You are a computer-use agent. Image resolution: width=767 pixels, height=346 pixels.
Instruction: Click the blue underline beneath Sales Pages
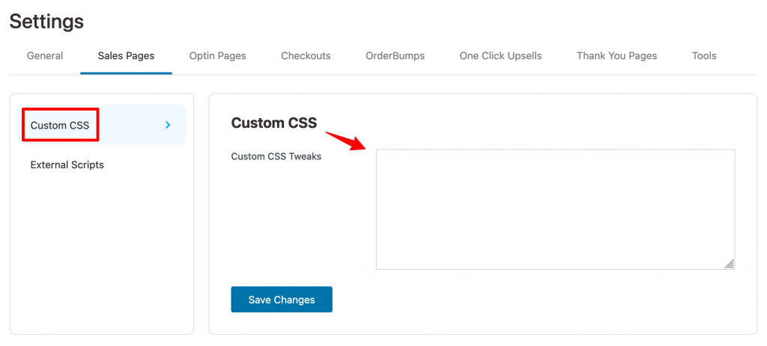[x=126, y=73]
